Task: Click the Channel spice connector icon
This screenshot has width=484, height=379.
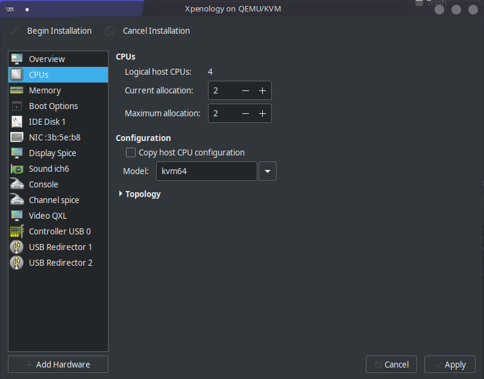Action: (17, 200)
